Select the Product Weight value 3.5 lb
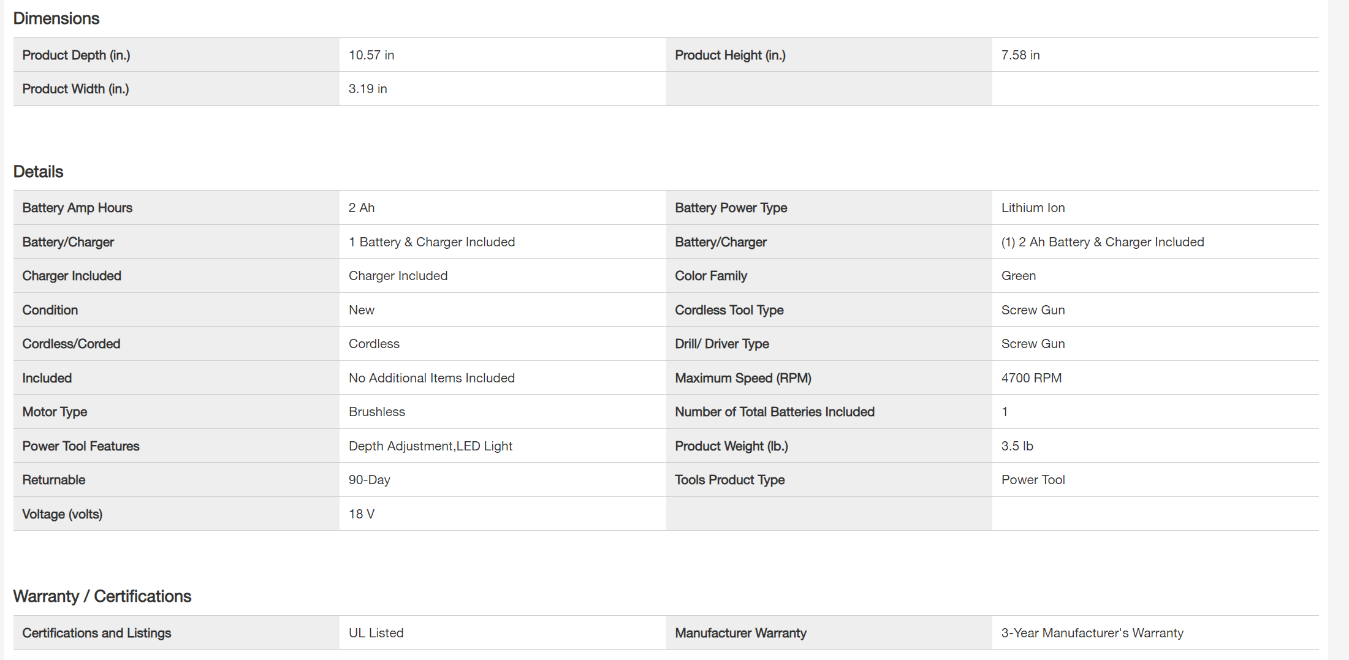The width and height of the screenshot is (1349, 660). 1017,446
